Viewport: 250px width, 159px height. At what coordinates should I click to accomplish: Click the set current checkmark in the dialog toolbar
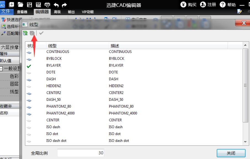[x=41, y=33]
